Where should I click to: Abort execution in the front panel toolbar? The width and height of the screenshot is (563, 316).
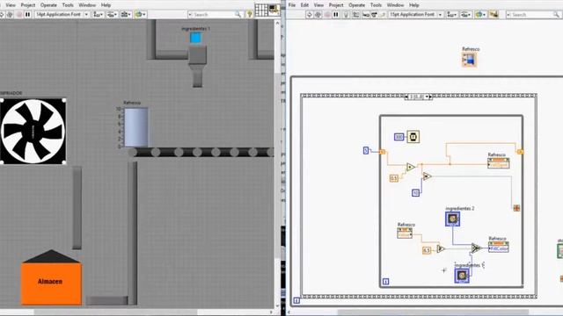pyautogui.click(x=19, y=15)
